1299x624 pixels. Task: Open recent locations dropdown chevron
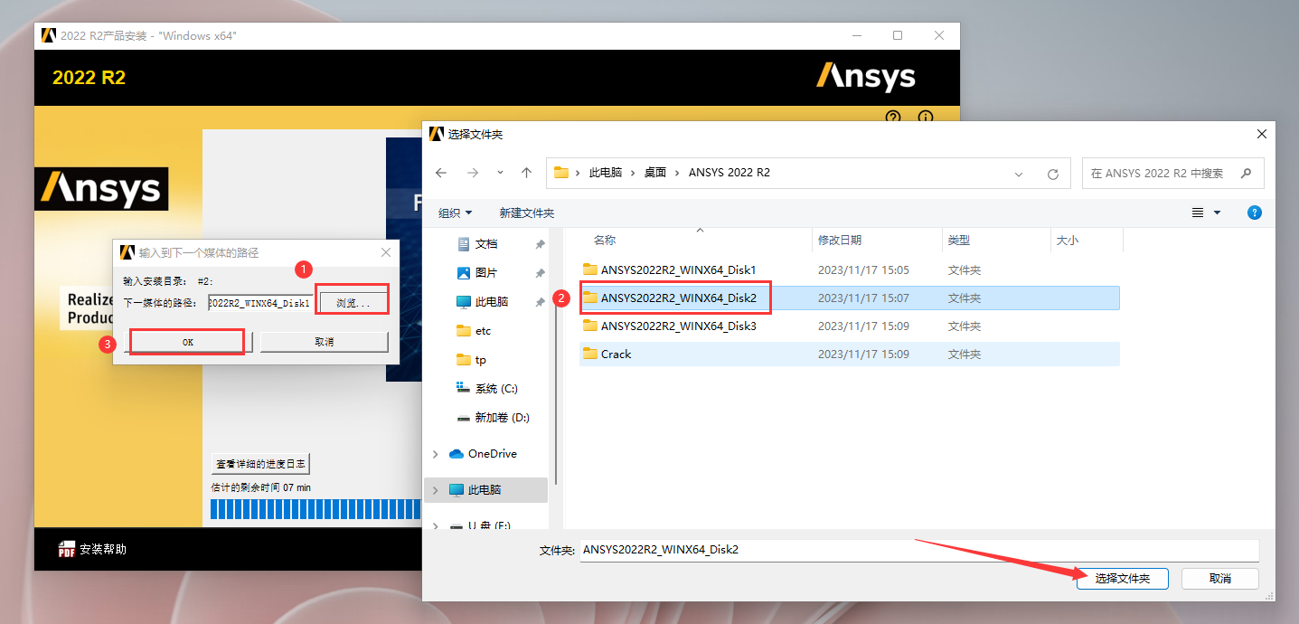500,173
